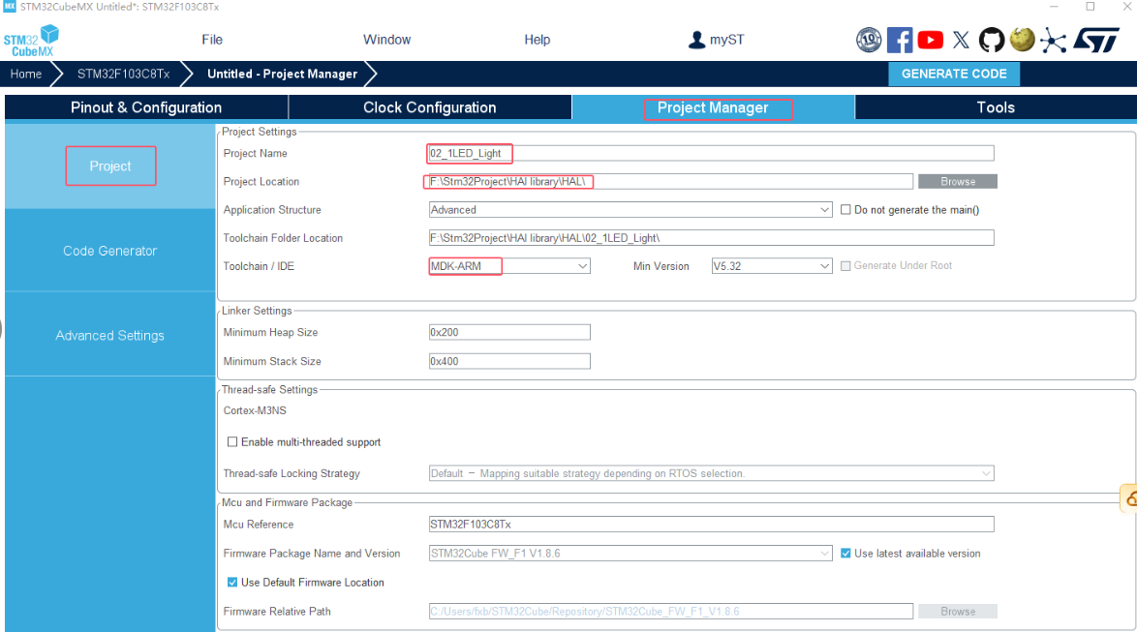The image size is (1137, 632).
Task: Click the MX icon in title bar
Action: 10,7
